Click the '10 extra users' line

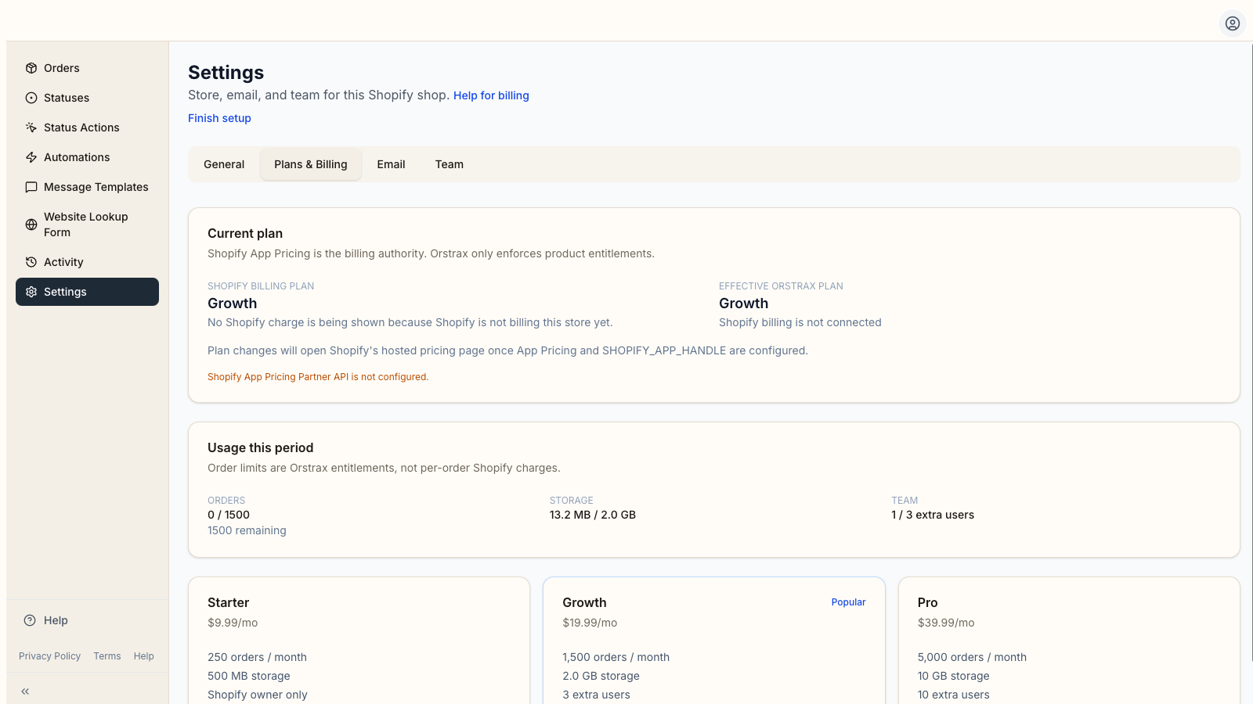[953, 695]
